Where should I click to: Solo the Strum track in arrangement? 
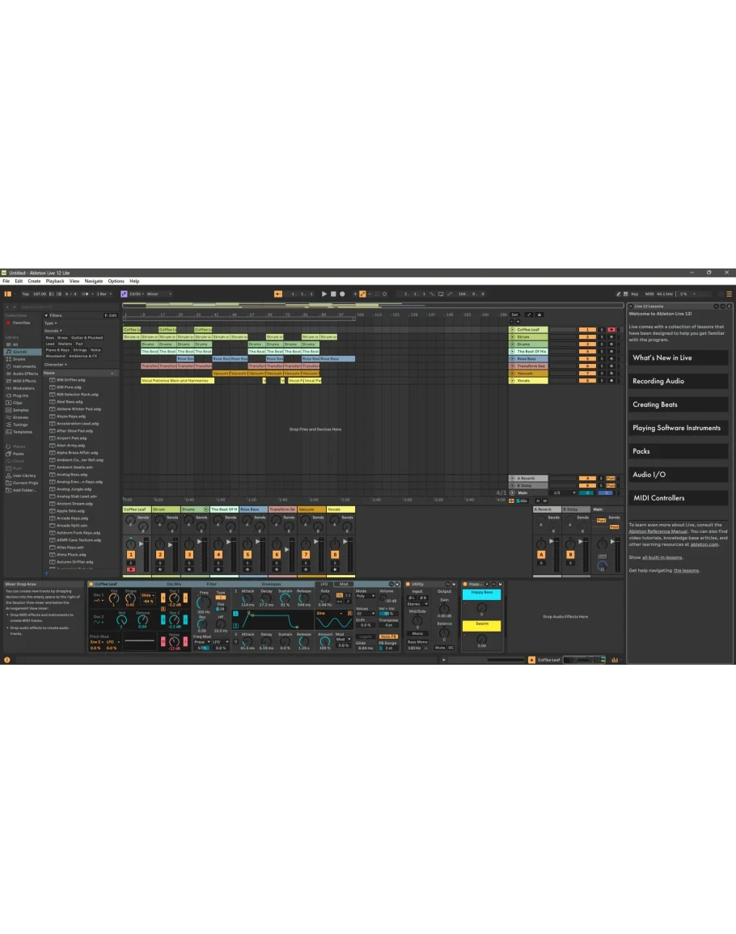(x=601, y=337)
